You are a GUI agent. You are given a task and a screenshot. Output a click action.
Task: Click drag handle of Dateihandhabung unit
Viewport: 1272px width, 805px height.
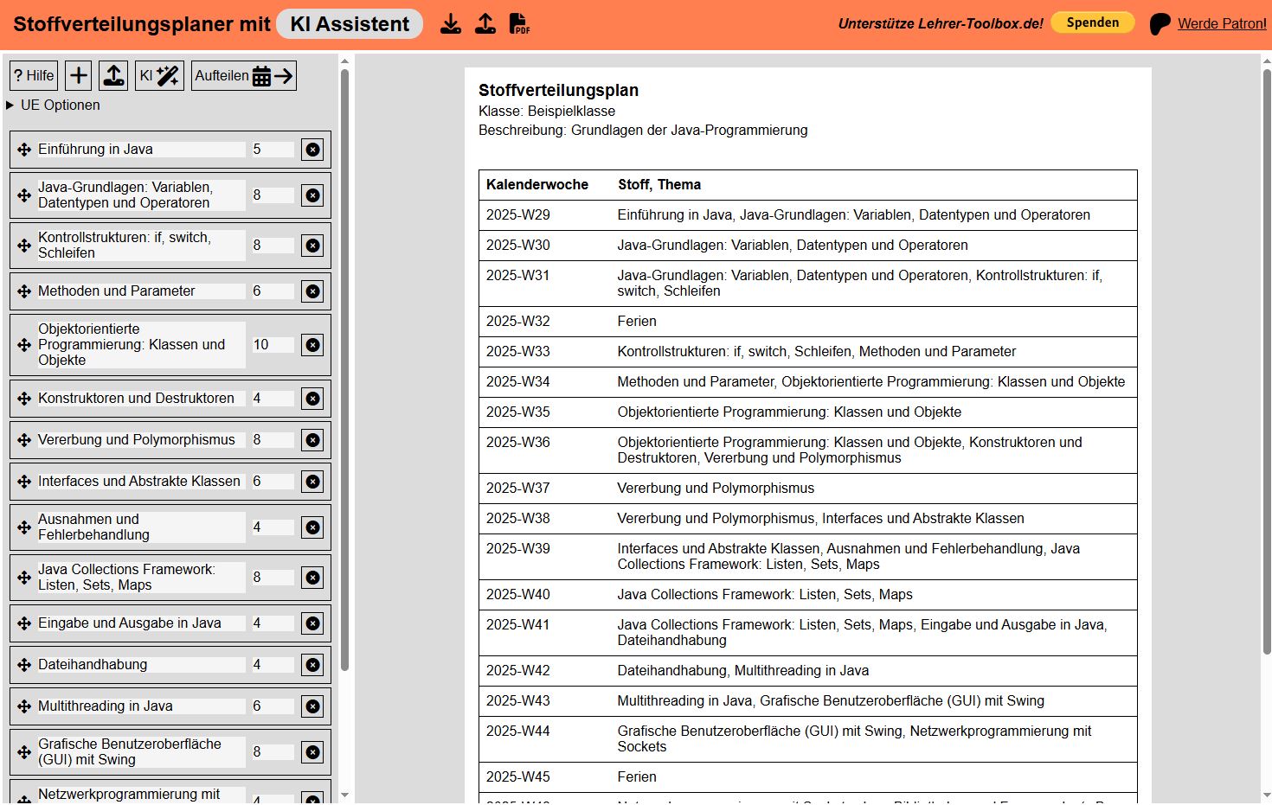[x=24, y=665]
